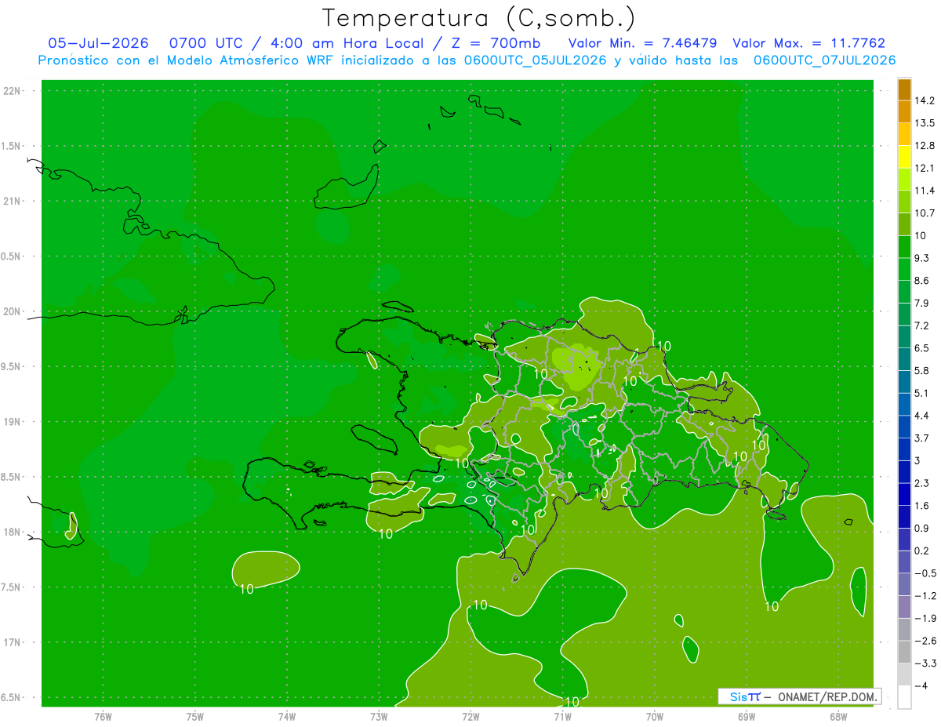The height and width of the screenshot is (727, 941).
Task: Click the 17N latitude axis label
Action: click(13, 642)
